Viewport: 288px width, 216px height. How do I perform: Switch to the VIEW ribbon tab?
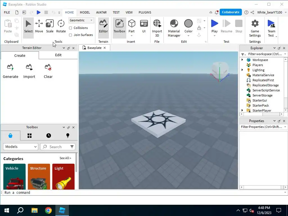pos(129,12)
